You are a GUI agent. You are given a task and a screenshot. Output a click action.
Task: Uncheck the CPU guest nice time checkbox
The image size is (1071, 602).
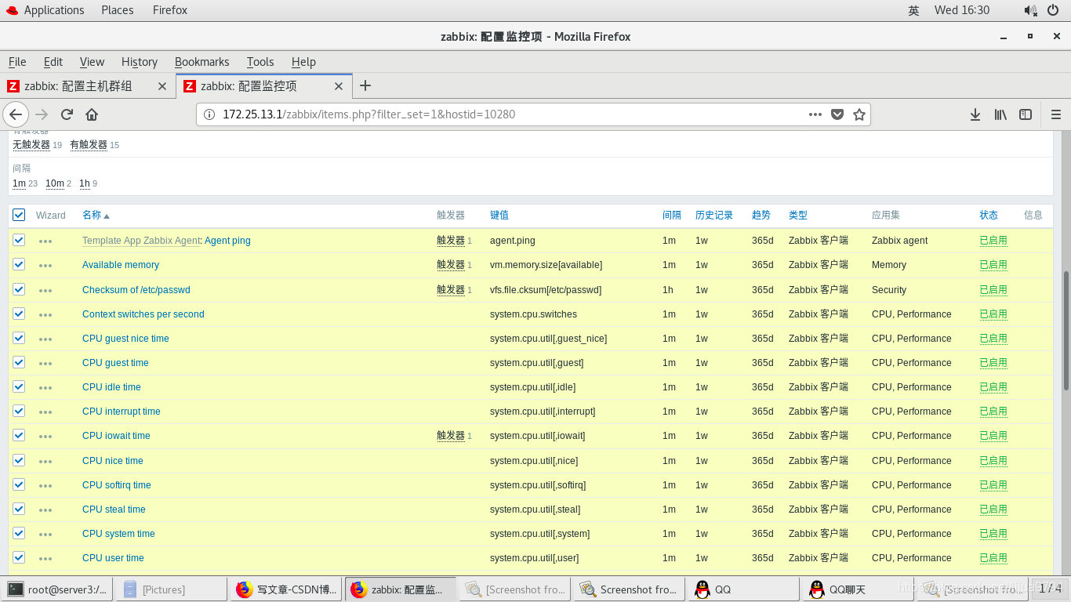(19, 338)
